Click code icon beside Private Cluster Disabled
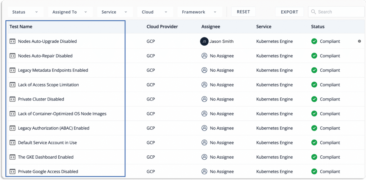The height and width of the screenshot is (180, 366). pos(12,99)
